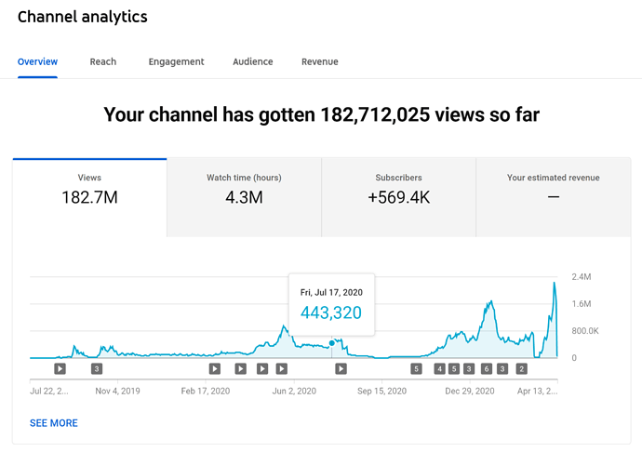Click the SEE MORE link
This screenshot has width=642, height=452.
point(54,423)
